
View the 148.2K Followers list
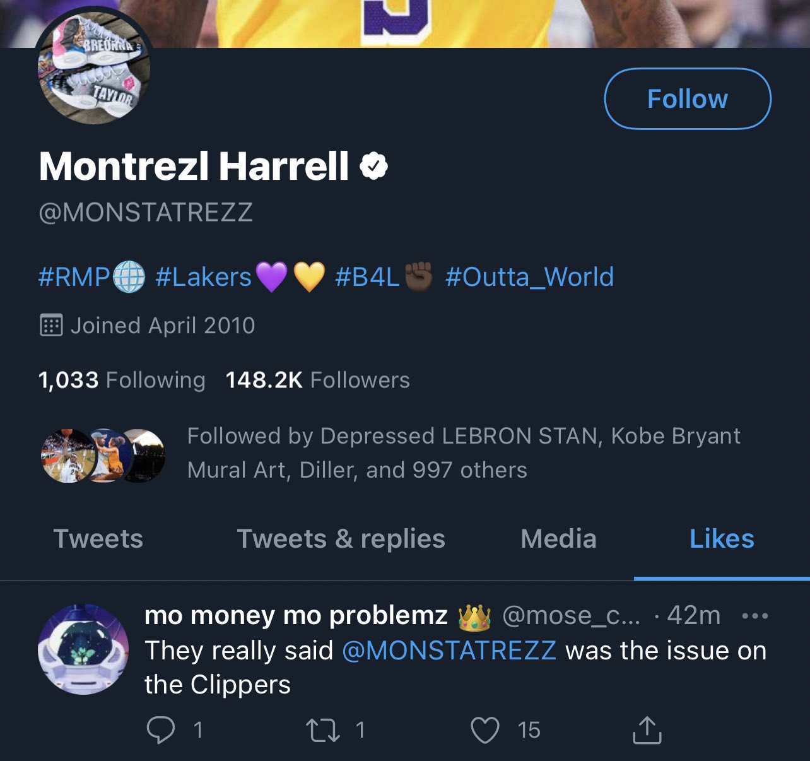317,380
